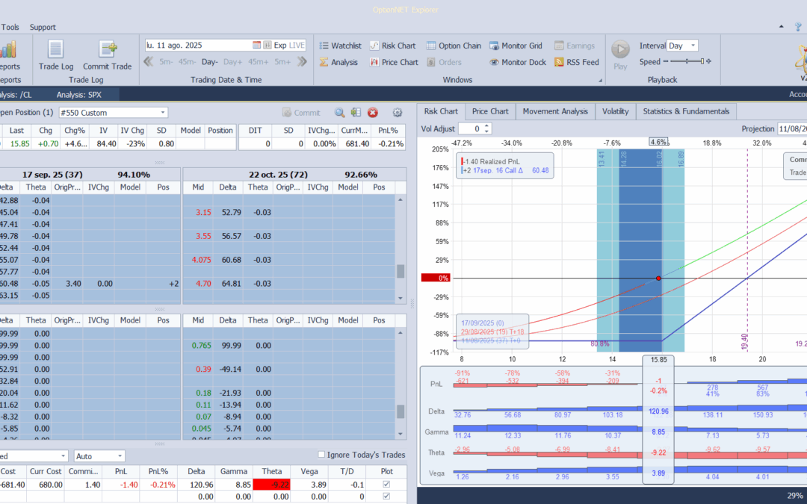This screenshot has width=807, height=504.
Task: Click the red dot marker on risk chart
Action: pos(658,279)
